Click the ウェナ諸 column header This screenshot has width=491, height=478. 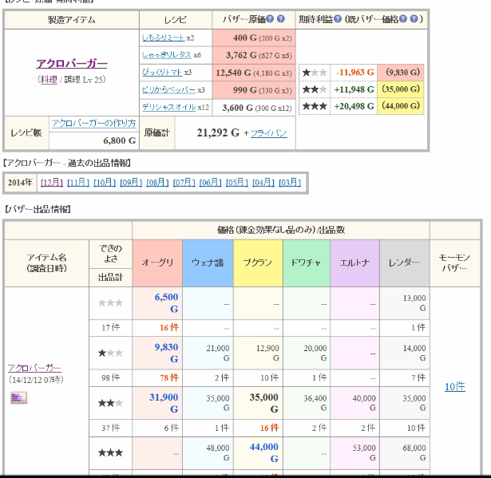(208, 263)
